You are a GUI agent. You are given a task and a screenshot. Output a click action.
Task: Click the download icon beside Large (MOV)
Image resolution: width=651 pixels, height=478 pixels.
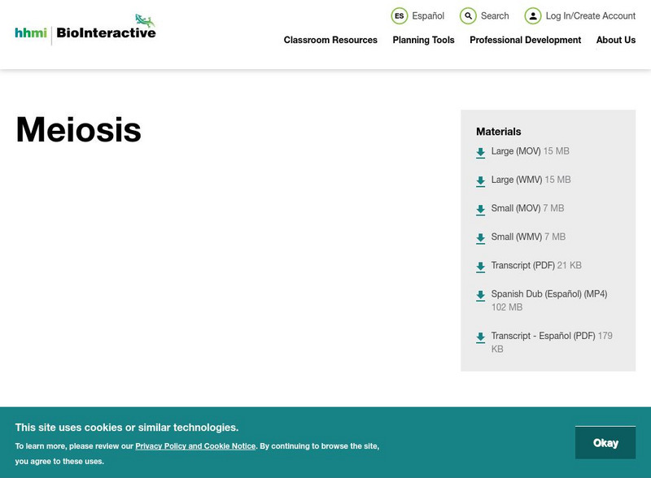click(x=479, y=151)
